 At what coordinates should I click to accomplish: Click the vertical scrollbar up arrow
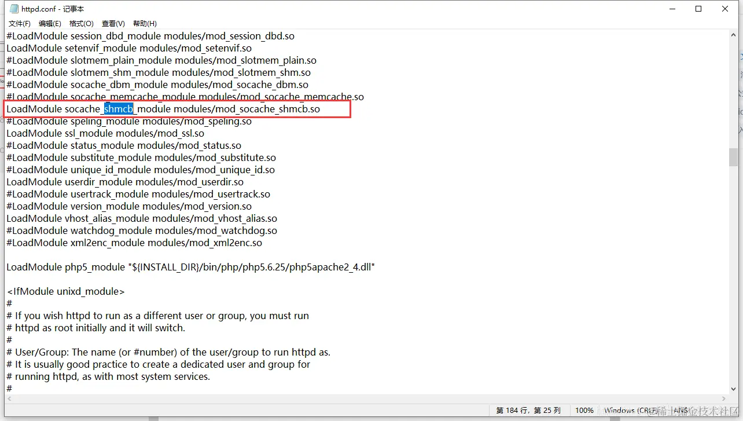733,35
